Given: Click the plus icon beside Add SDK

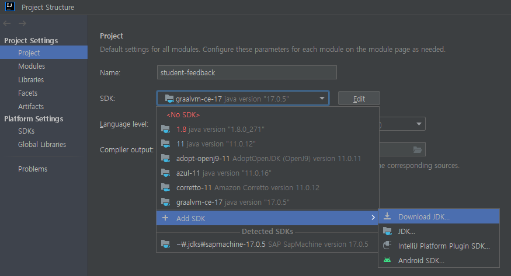Looking at the screenshot, I should [x=165, y=218].
